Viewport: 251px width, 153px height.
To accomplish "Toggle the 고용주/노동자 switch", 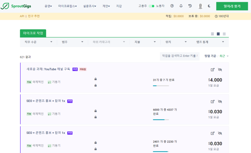I will point(151,6).
